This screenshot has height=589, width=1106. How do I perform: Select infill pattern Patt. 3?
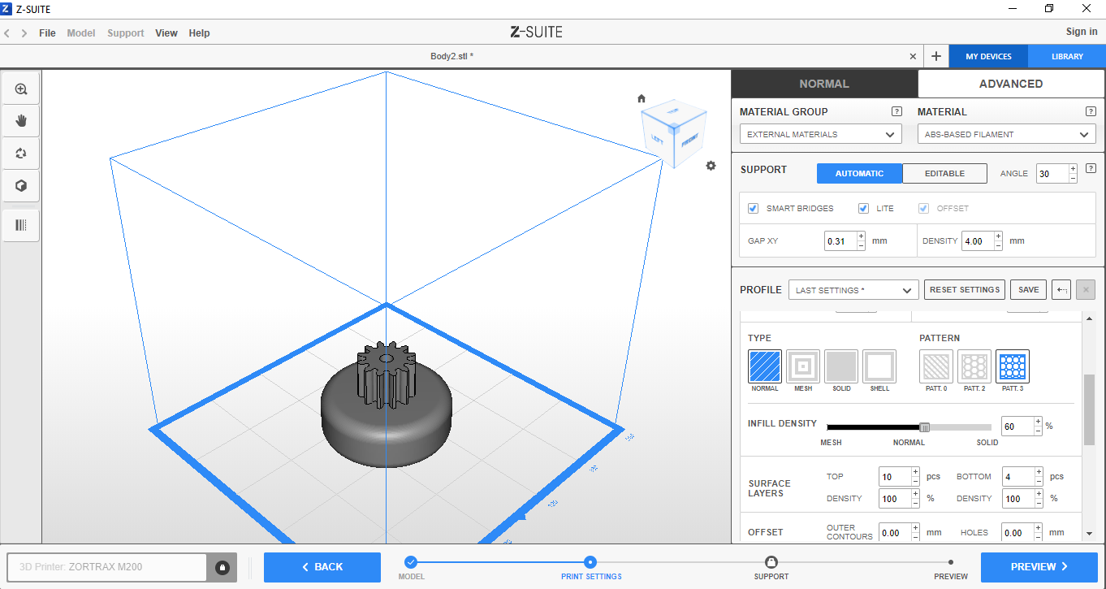point(1013,366)
